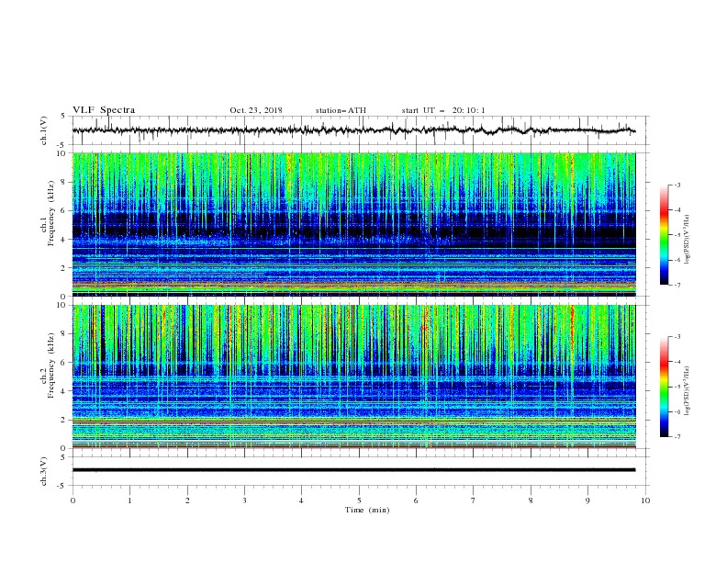The height and width of the screenshot is (562, 727).
Task: Click the "4" kHz tick on ch.1 frequency axis
Action: click(x=65, y=240)
